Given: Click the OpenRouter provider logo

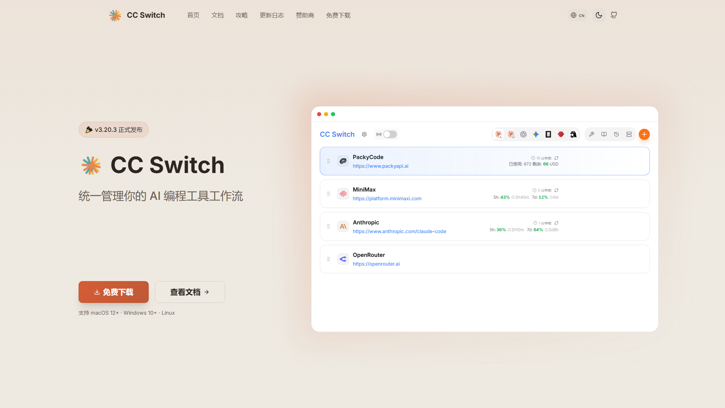Looking at the screenshot, I should [x=343, y=259].
